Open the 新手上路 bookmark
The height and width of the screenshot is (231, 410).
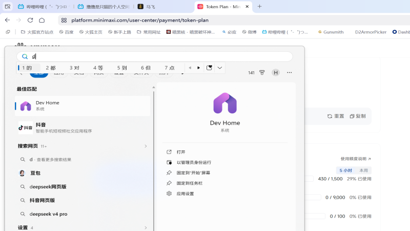(119, 32)
